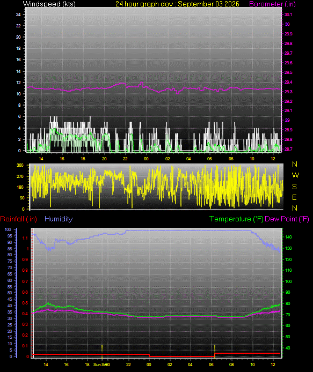Click the compass letter 'W' beside the direction chart

coord(295,175)
